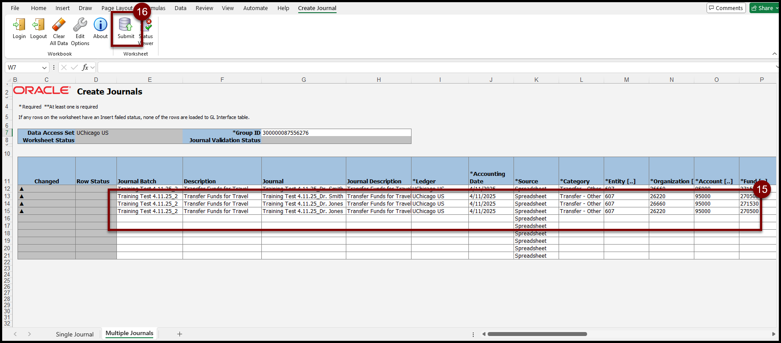Select column G header
781x343 pixels.
(x=303, y=80)
